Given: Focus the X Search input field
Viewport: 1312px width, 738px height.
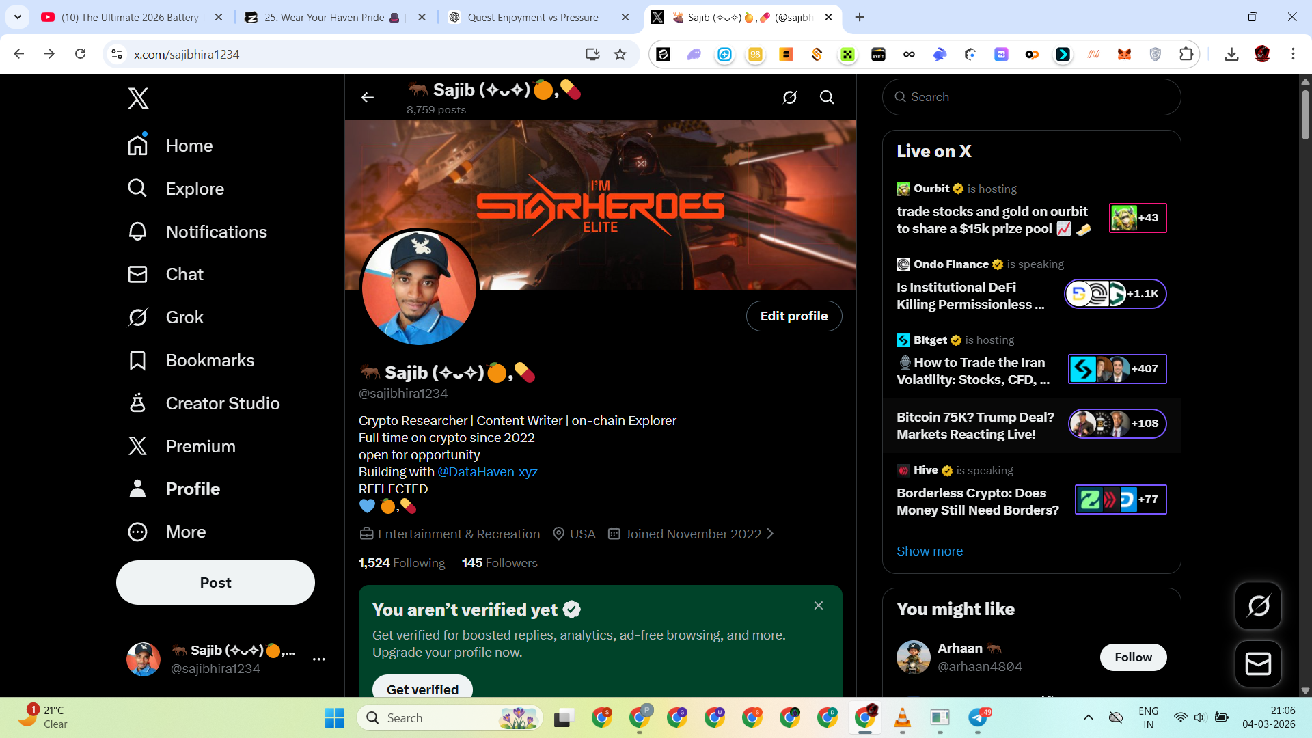Looking at the screenshot, I should click(x=1032, y=97).
